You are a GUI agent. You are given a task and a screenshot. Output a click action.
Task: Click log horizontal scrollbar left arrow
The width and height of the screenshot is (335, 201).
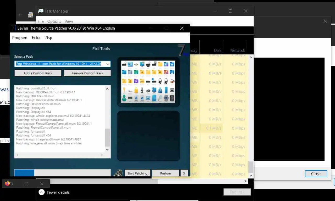coord(18,155)
